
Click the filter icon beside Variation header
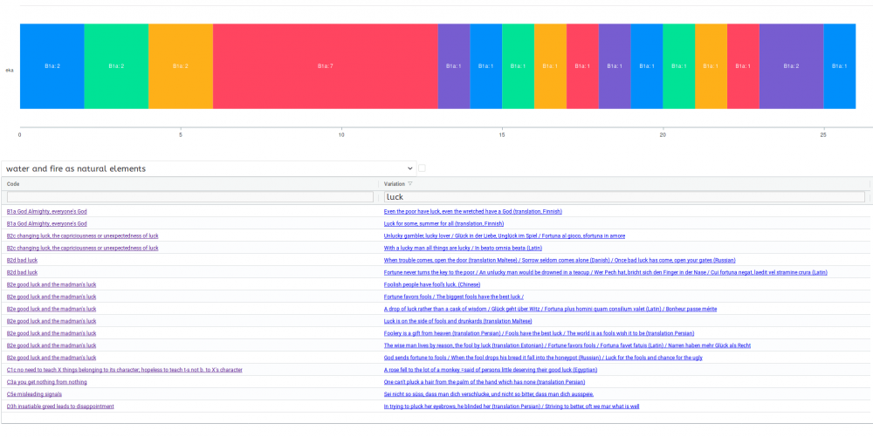[x=410, y=184]
